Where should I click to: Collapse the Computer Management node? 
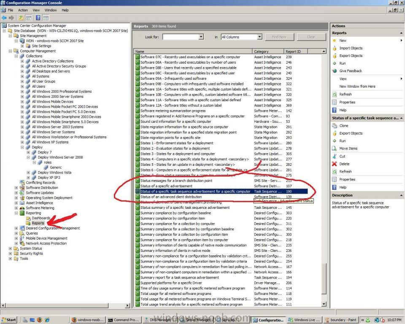10,51
